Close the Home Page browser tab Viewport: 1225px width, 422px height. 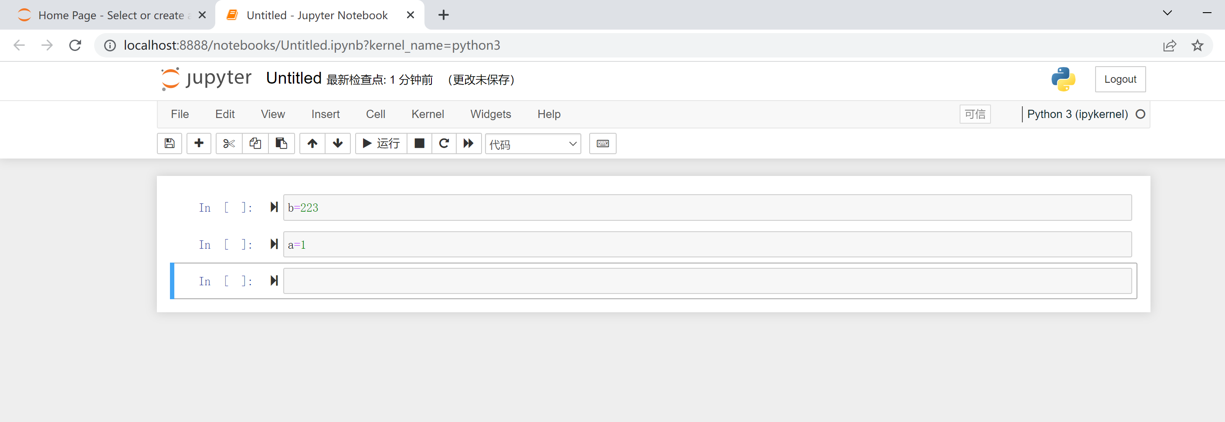coord(202,15)
